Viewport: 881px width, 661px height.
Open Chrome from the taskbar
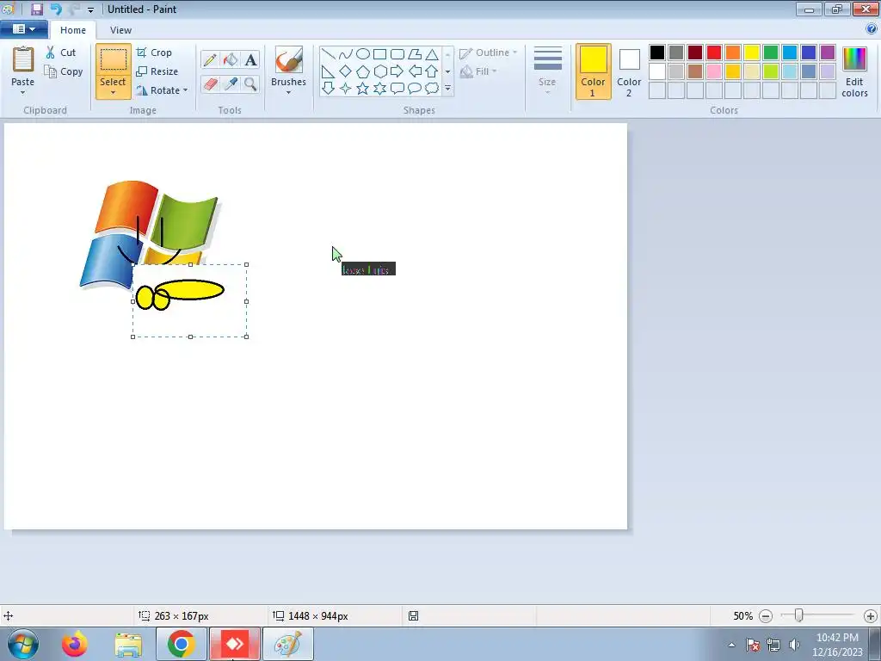point(181,644)
